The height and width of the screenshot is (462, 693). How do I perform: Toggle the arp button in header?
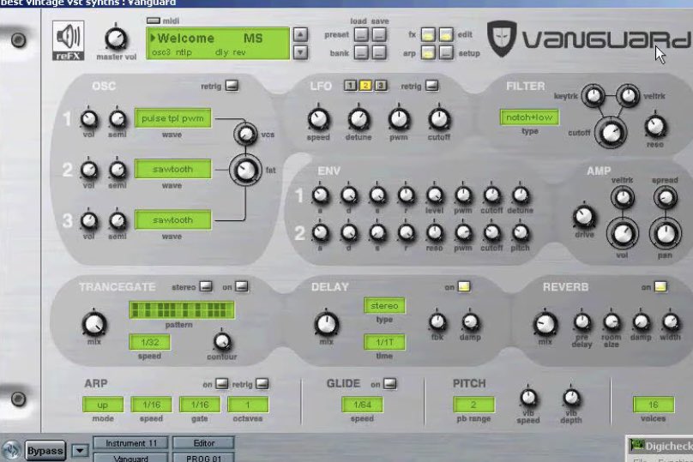tap(427, 53)
